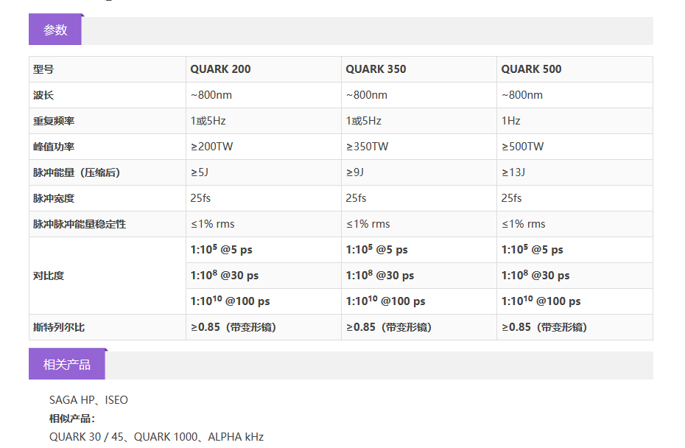Click the 对比度 row label

(49, 276)
